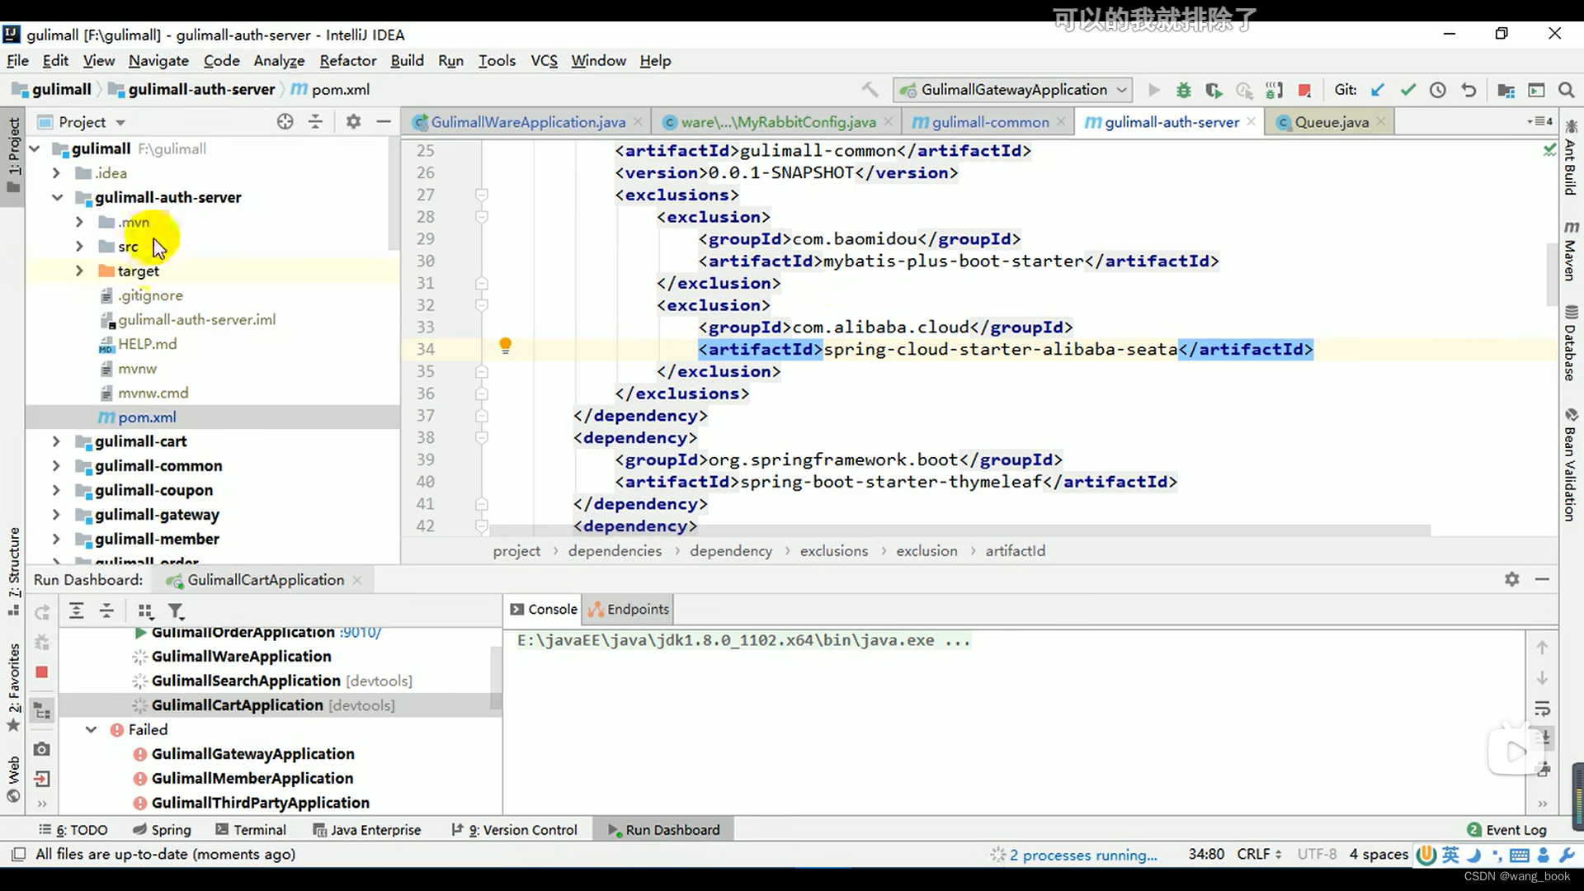Expand the gulimall-cart project tree item
This screenshot has width=1584, height=891.
click(55, 441)
